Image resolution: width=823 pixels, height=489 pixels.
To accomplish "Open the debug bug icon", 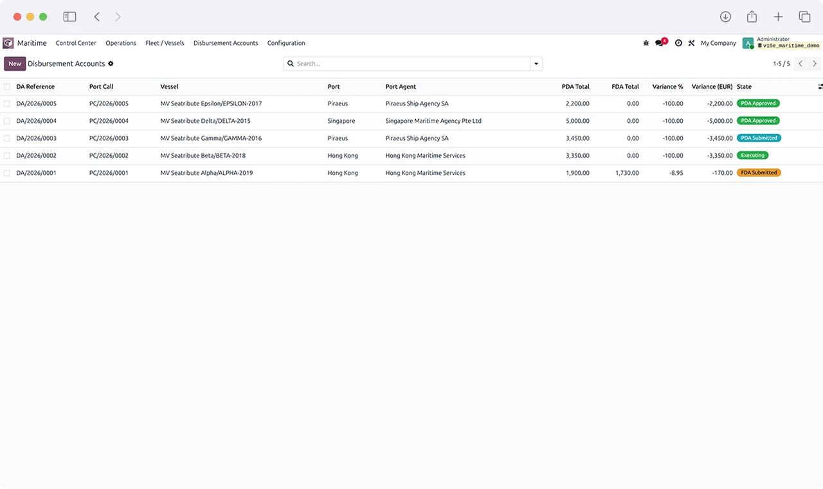I will (646, 43).
